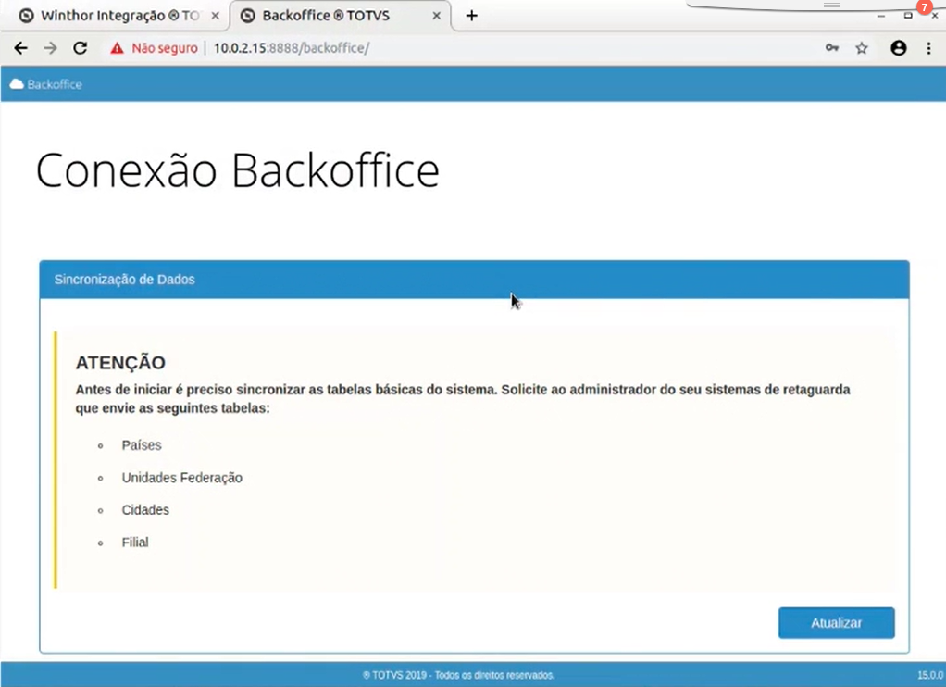Select the Backoffice ® TOTVS tab
Image resolution: width=946 pixels, height=687 pixels.
point(340,16)
